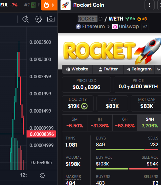This screenshot has height=185, width=161.
Task: Click the buy vol versus sell vol bar
Action: (127, 169)
